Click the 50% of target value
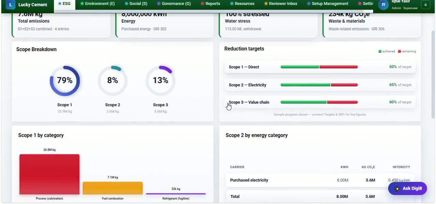 [400, 67]
